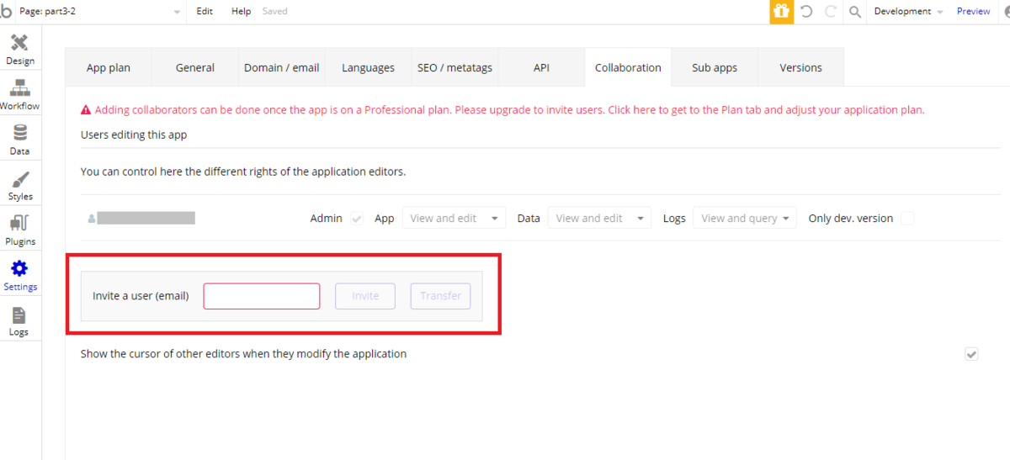Click the 'Saved' status text

tap(274, 12)
